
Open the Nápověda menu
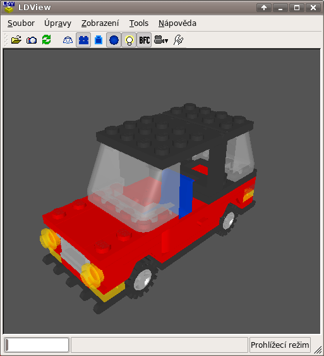(x=177, y=23)
